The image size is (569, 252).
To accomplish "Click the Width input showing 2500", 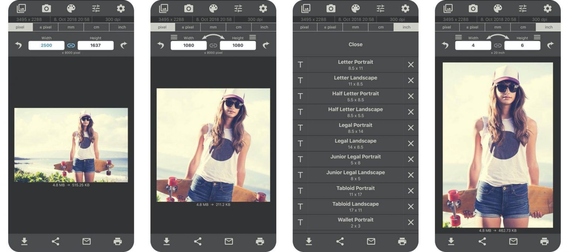I will pos(46,45).
